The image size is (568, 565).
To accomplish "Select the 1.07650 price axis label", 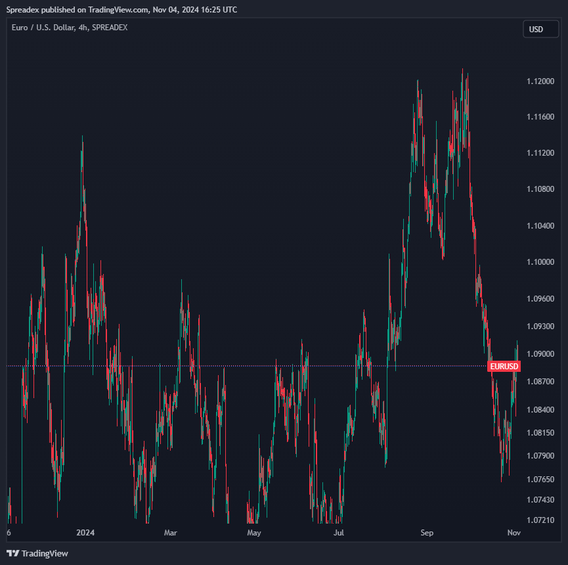I will pyautogui.click(x=540, y=479).
